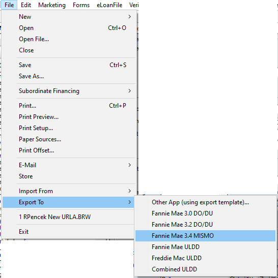
Task: Export to Fannie Mae ULDD
Action: (205, 247)
